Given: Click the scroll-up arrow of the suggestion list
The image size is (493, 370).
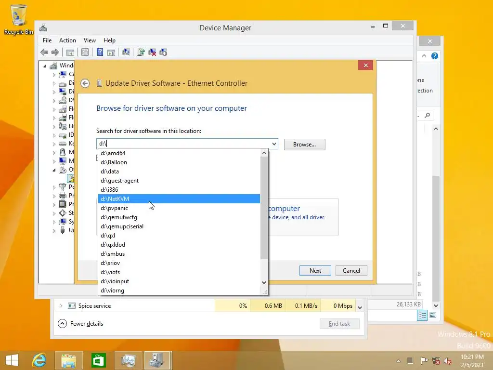Looking at the screenshot, I should (264, 153).
